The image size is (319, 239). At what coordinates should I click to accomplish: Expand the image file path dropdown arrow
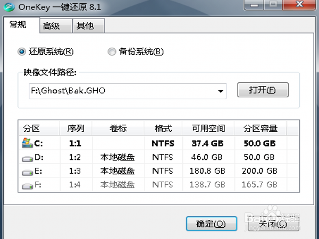pyautogui.click(x=221, y=91)
